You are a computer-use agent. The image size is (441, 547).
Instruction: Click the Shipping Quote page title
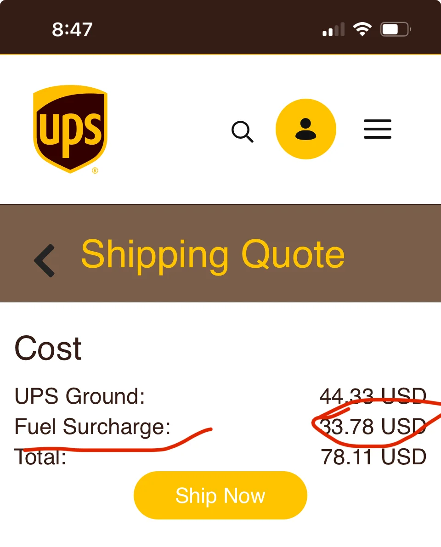pyautogui.click(x=213, y=254)
